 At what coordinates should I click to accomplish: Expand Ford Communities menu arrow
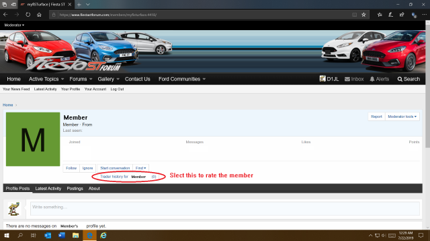204,79
